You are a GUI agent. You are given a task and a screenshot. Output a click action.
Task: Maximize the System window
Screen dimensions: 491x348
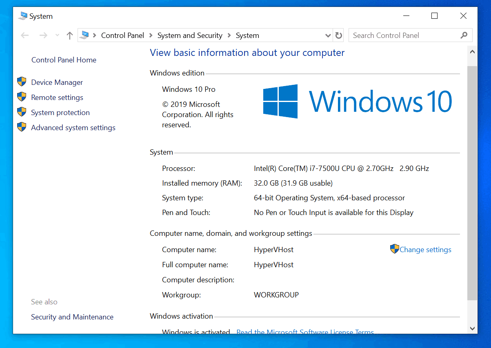point(434,16)
